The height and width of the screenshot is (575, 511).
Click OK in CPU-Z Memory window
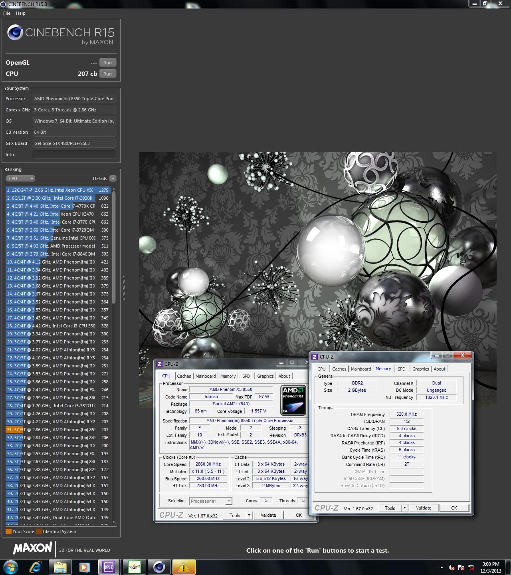pyautogui.click(x=454, y=508)
